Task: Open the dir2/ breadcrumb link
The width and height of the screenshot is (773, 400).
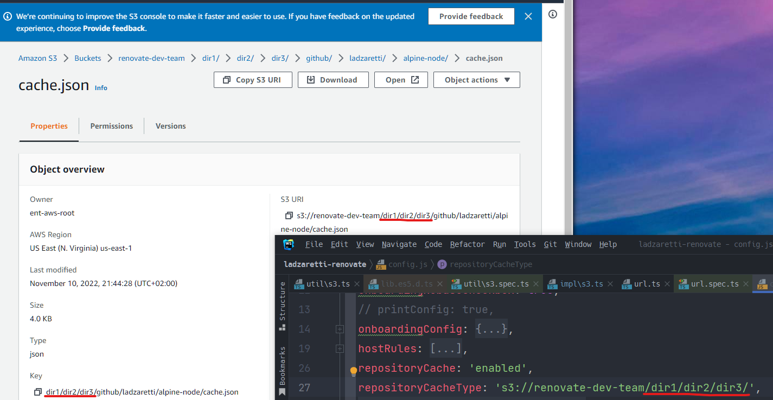Action: 245,58
